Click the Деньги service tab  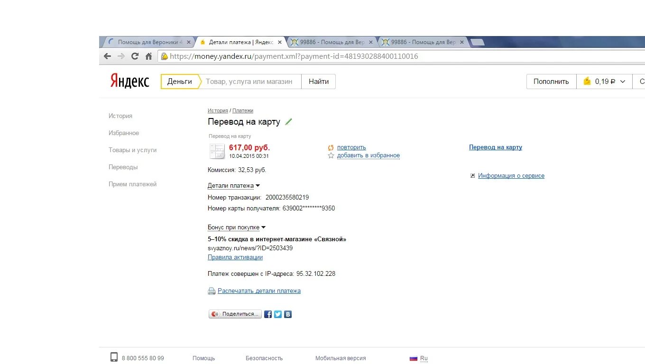point(180,82)
